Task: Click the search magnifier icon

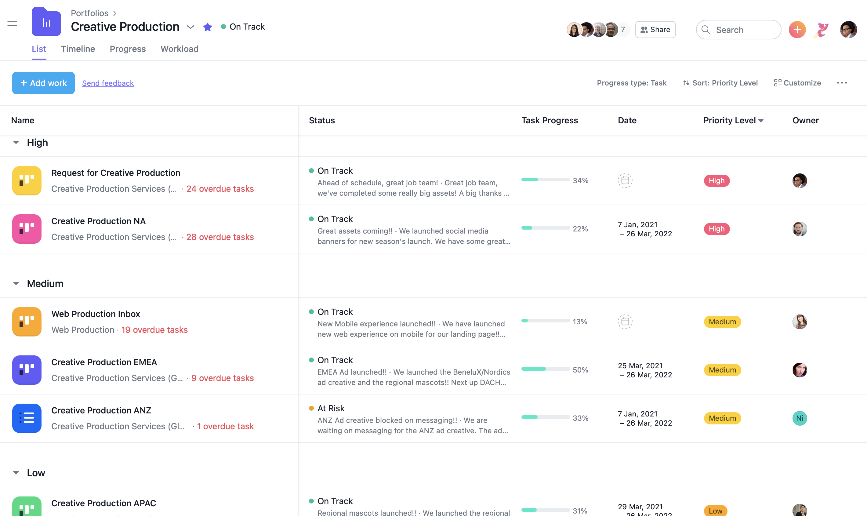Action: pos(706,30)
